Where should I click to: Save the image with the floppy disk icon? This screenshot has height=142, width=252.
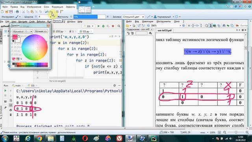point(11,11)
